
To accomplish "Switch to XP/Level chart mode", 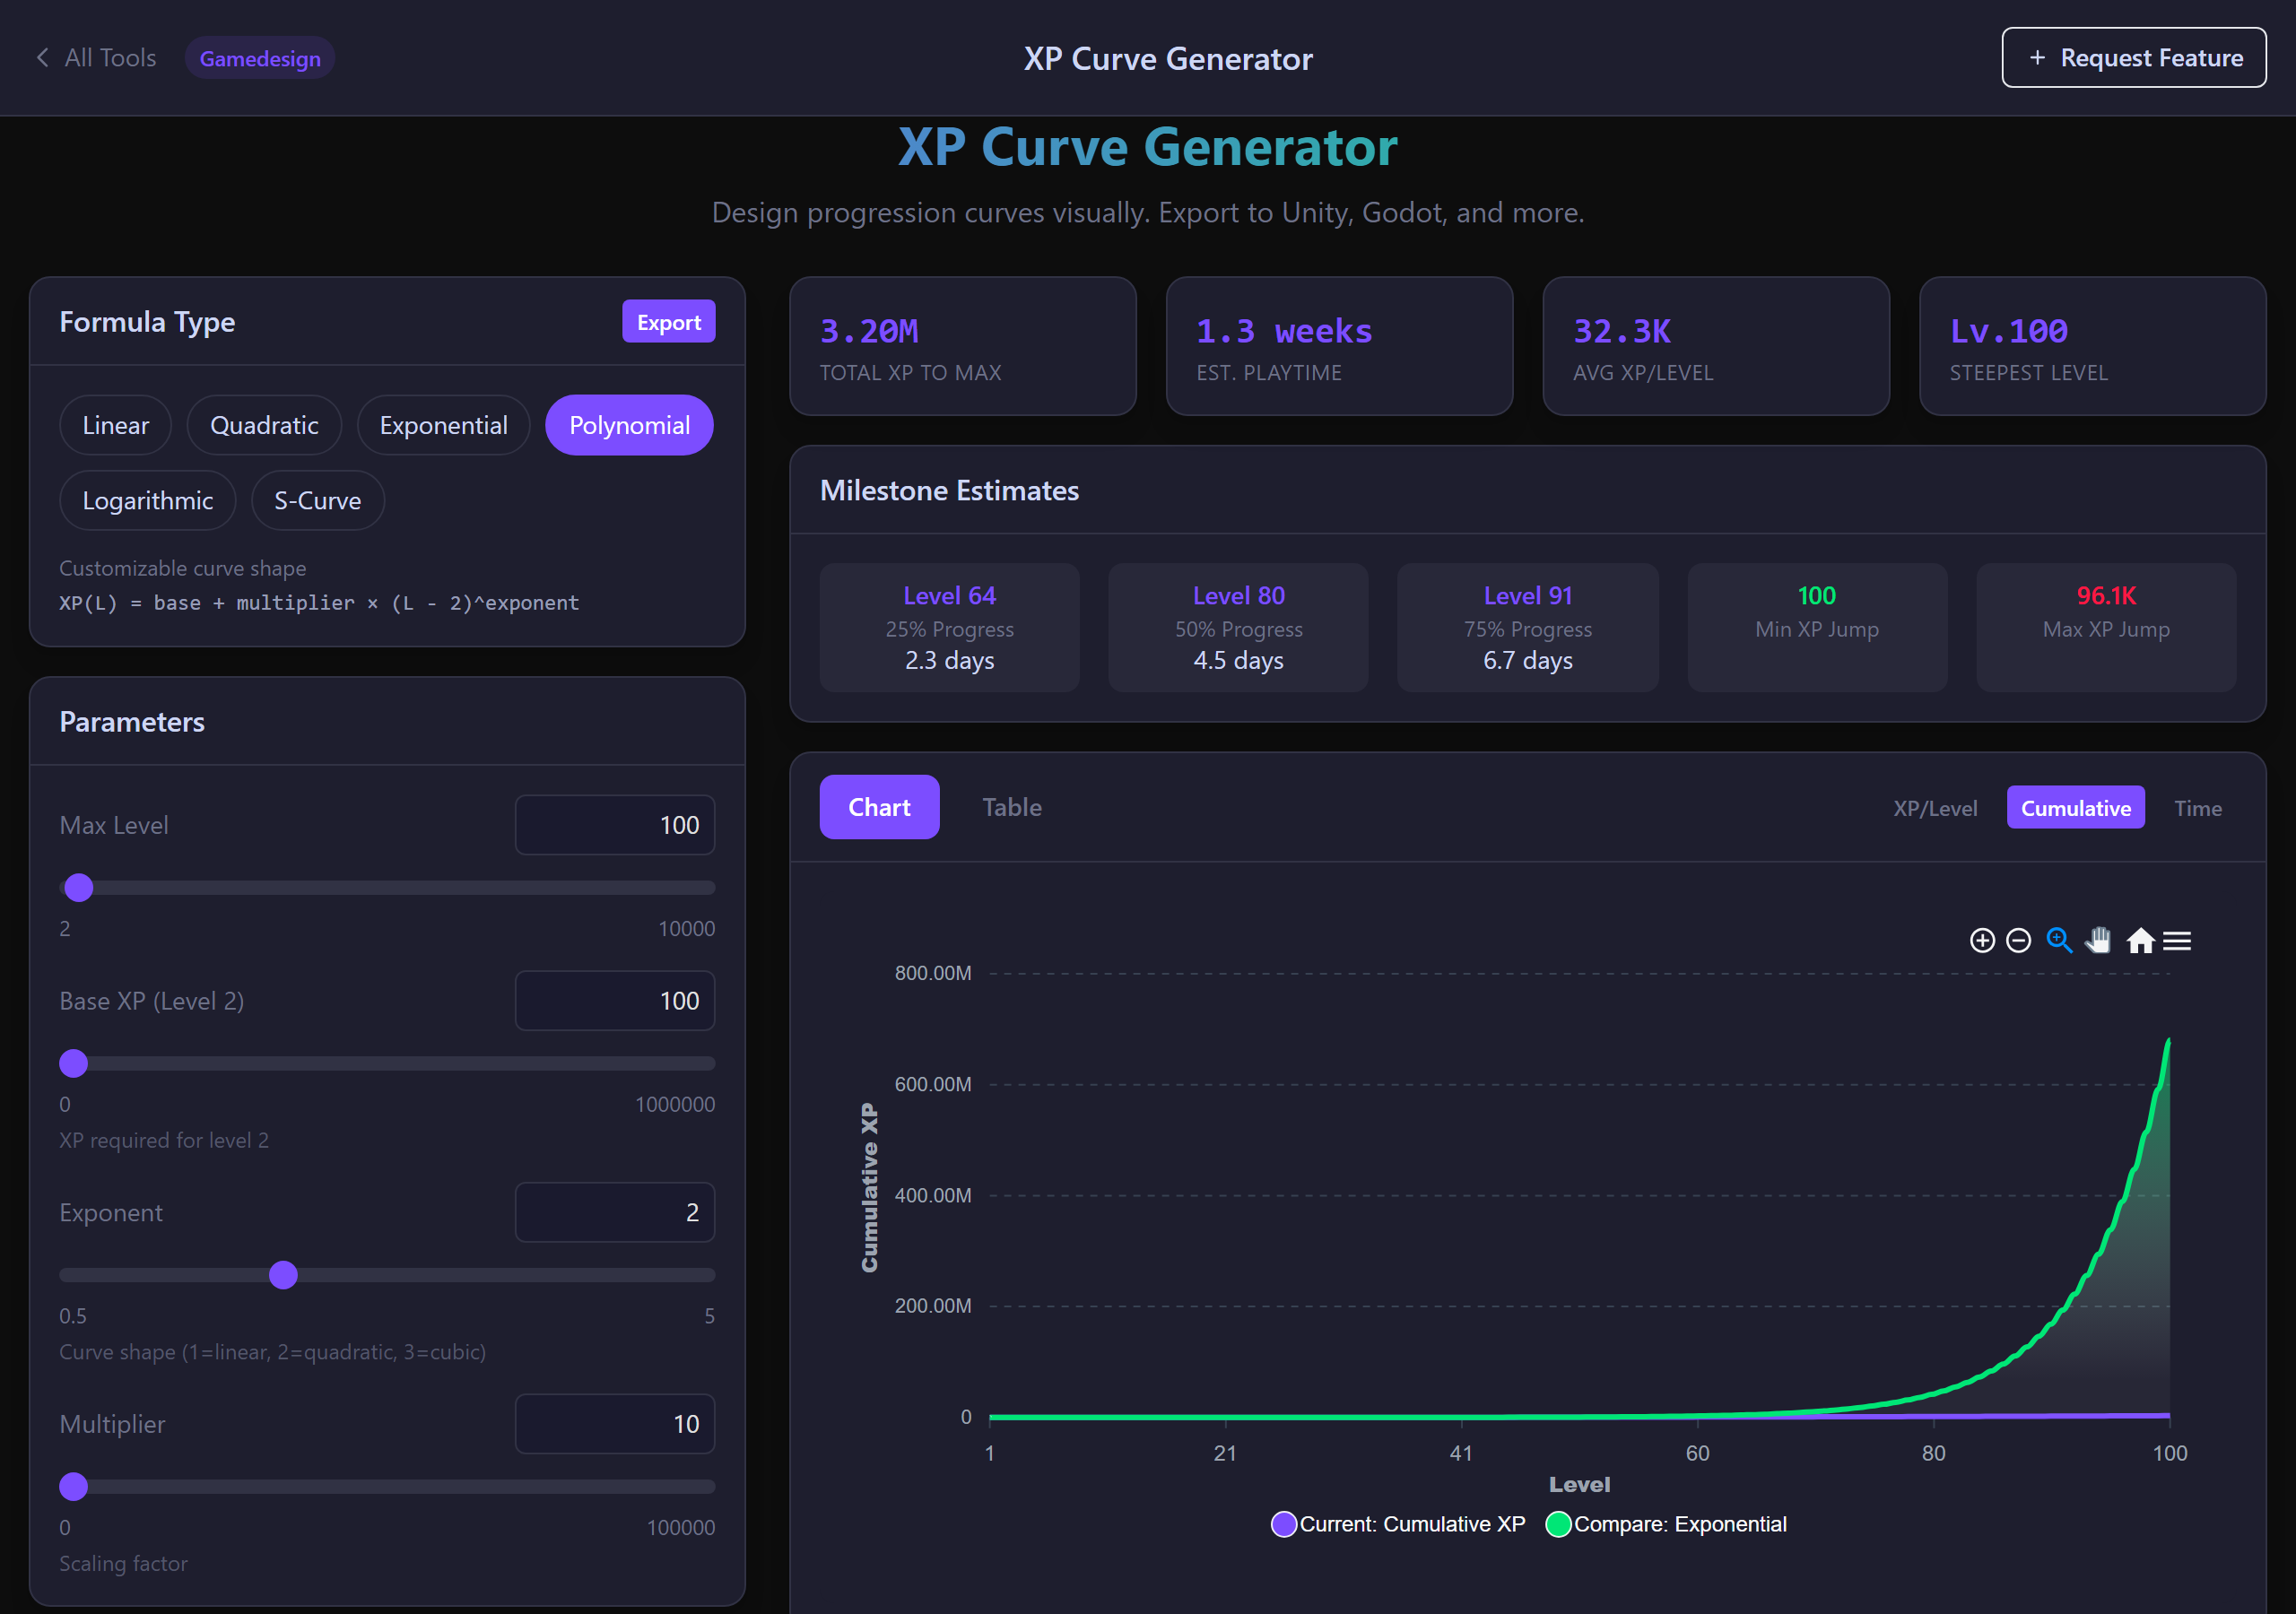I will click(1935, 807).
